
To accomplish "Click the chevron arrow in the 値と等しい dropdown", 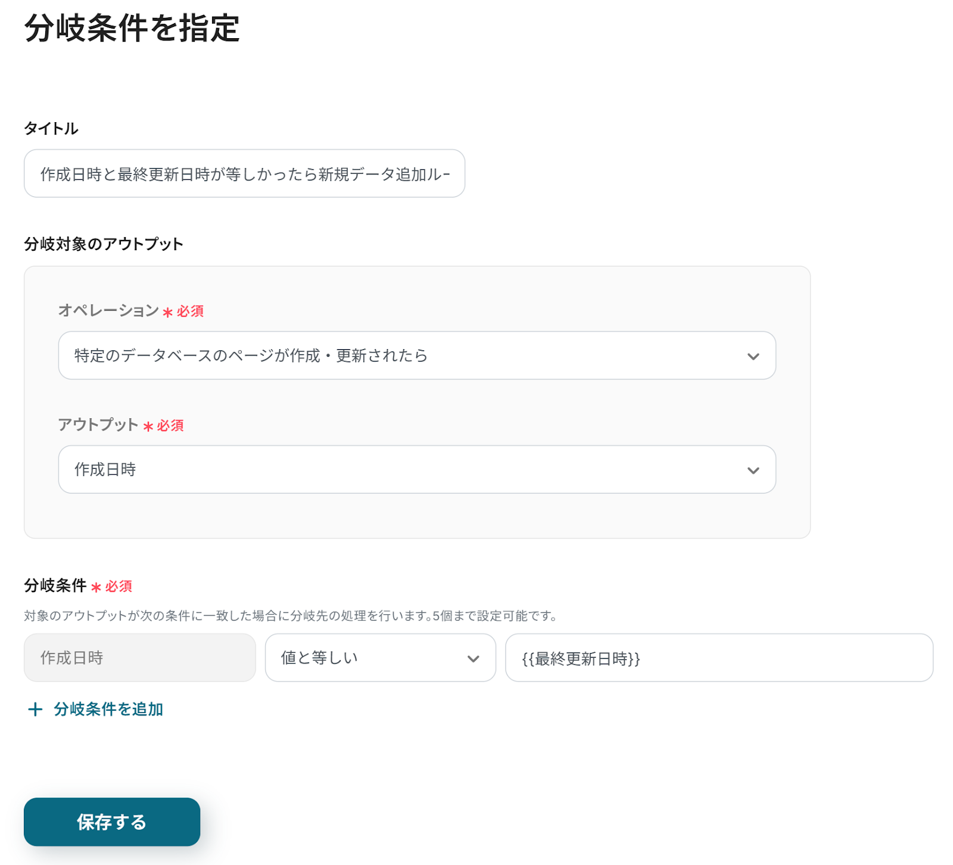I will coord(473,658).
